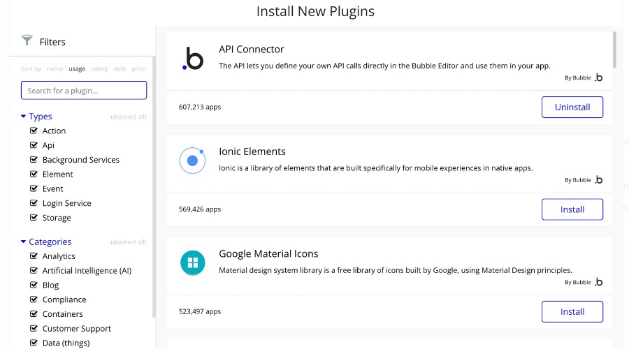Sort plugins by rating
This screenshot has height=349, width=629.
[99, 68]
